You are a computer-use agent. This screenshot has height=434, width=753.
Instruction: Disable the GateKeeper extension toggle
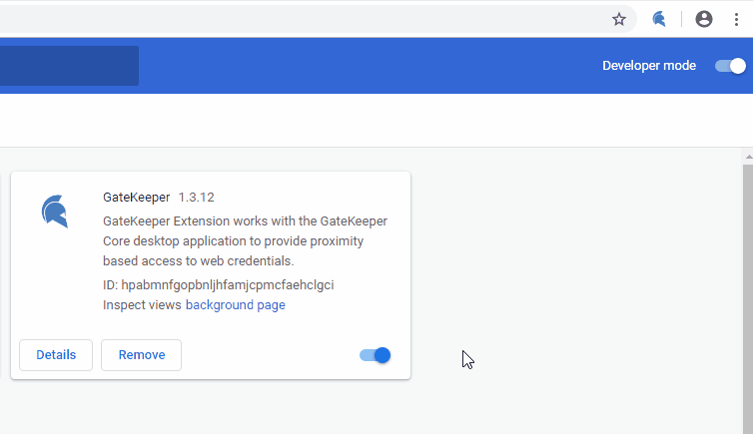pos(376,355)
